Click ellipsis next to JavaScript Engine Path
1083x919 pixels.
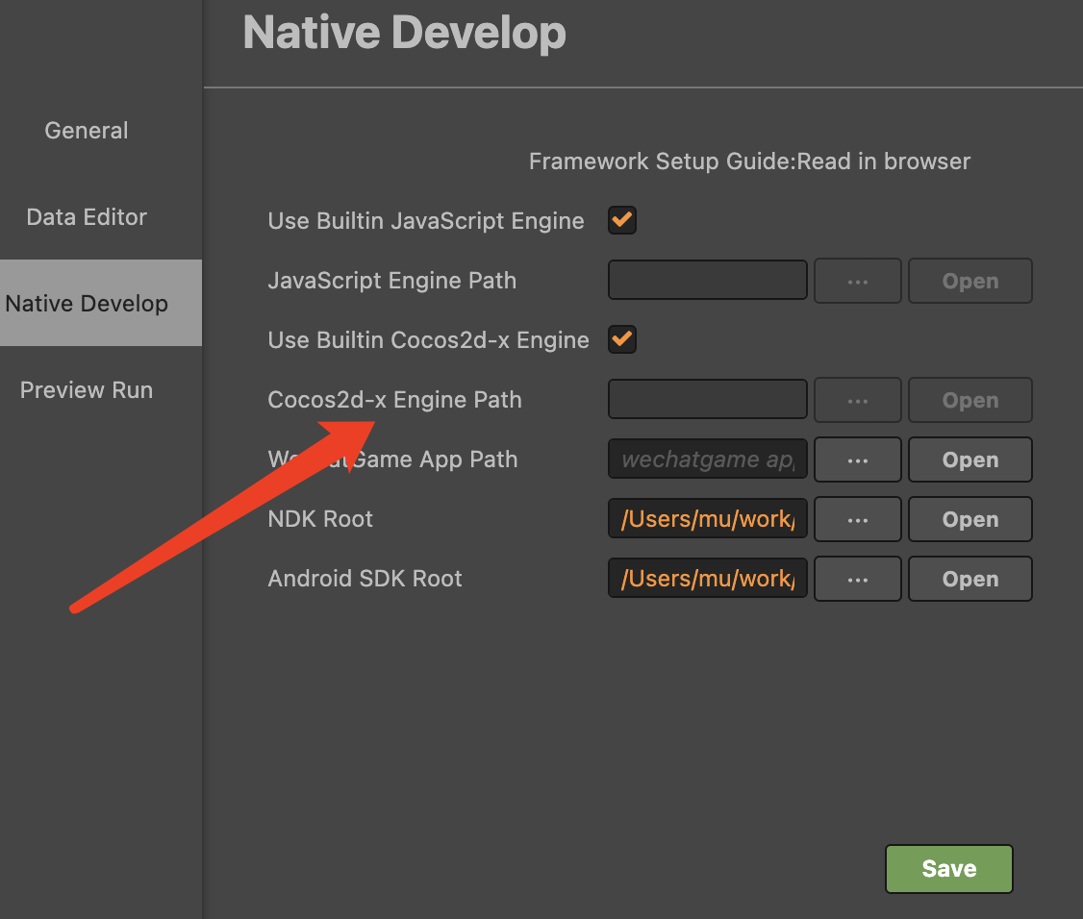[x=858, y=282]
